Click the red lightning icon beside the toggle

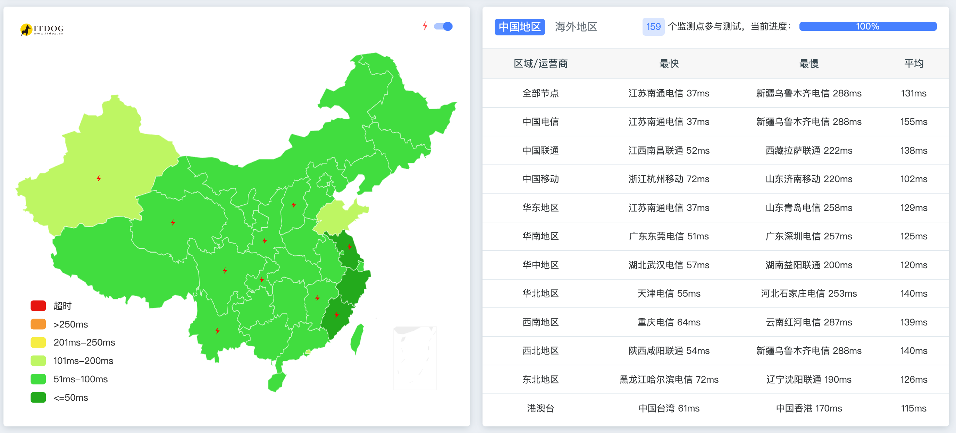coord(425,26)
